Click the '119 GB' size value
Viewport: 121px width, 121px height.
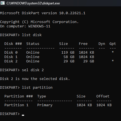pos(68,53)
